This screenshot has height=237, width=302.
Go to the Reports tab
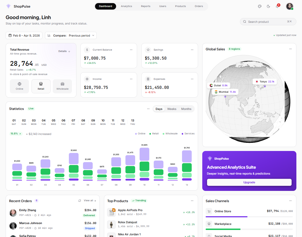point(146,6)
